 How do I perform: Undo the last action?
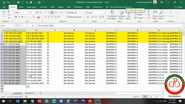(8, 2)
